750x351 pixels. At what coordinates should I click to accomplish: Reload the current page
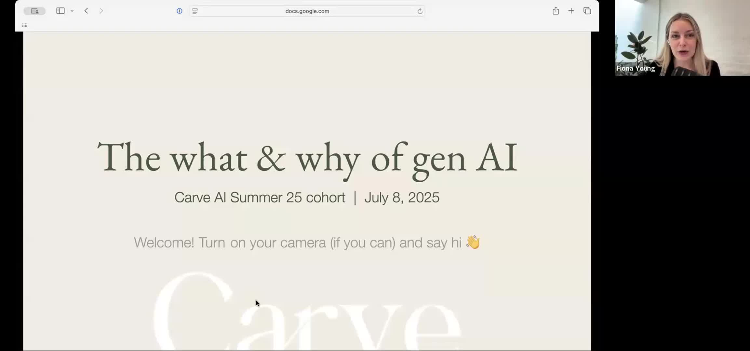[x=420, y=11]
